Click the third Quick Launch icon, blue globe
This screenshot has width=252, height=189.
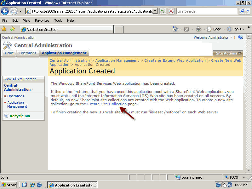point(39,185)
